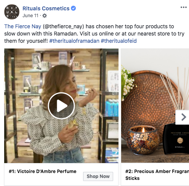
Task: Click the #theritualoframadan hashtag
Action: pos(74,41)
